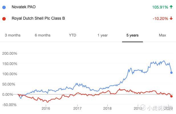Click the blue Novatek PAO legend dot
The image size is (176, 114).
(4, 7)
